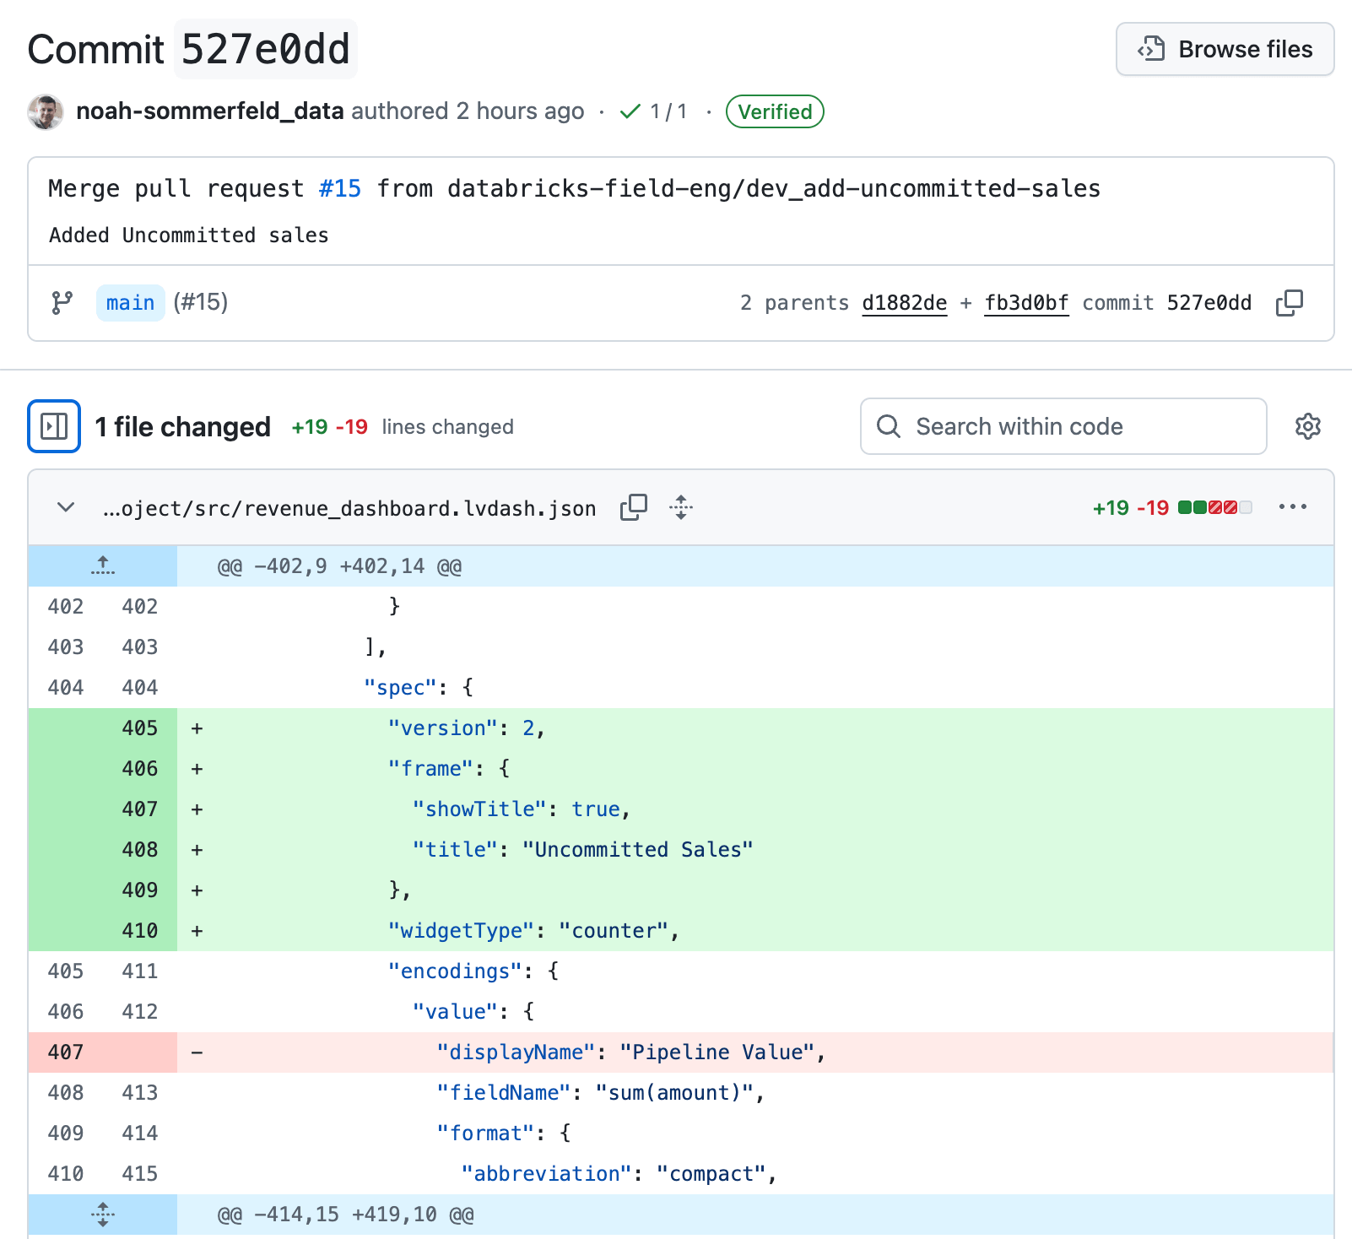Open parent commit fb3d0bf

click(1026, 303)
